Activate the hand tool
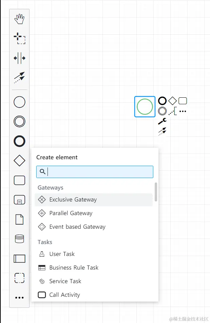Screen dimensions: 210x323 (19, 19)
